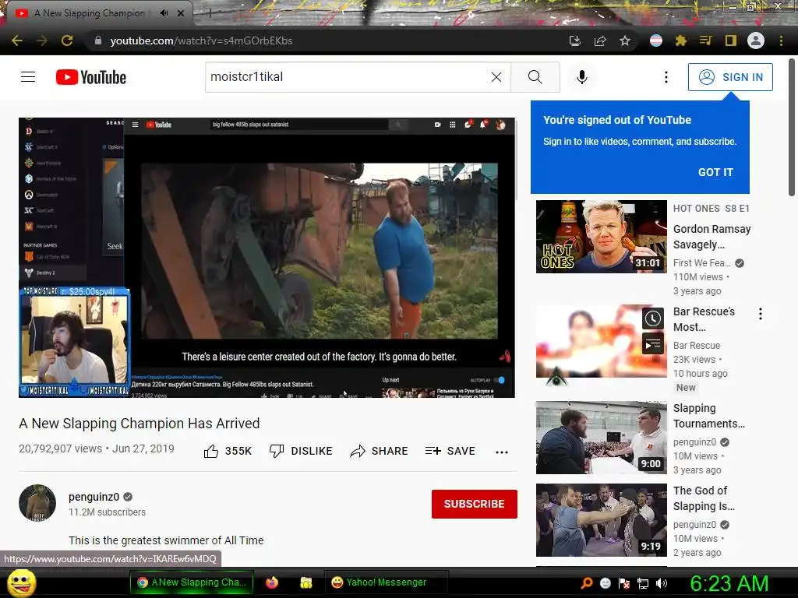Open the volume speaker icon in tray
The width and height of the screenshot is (798, 598).
[x=662, y=583]
